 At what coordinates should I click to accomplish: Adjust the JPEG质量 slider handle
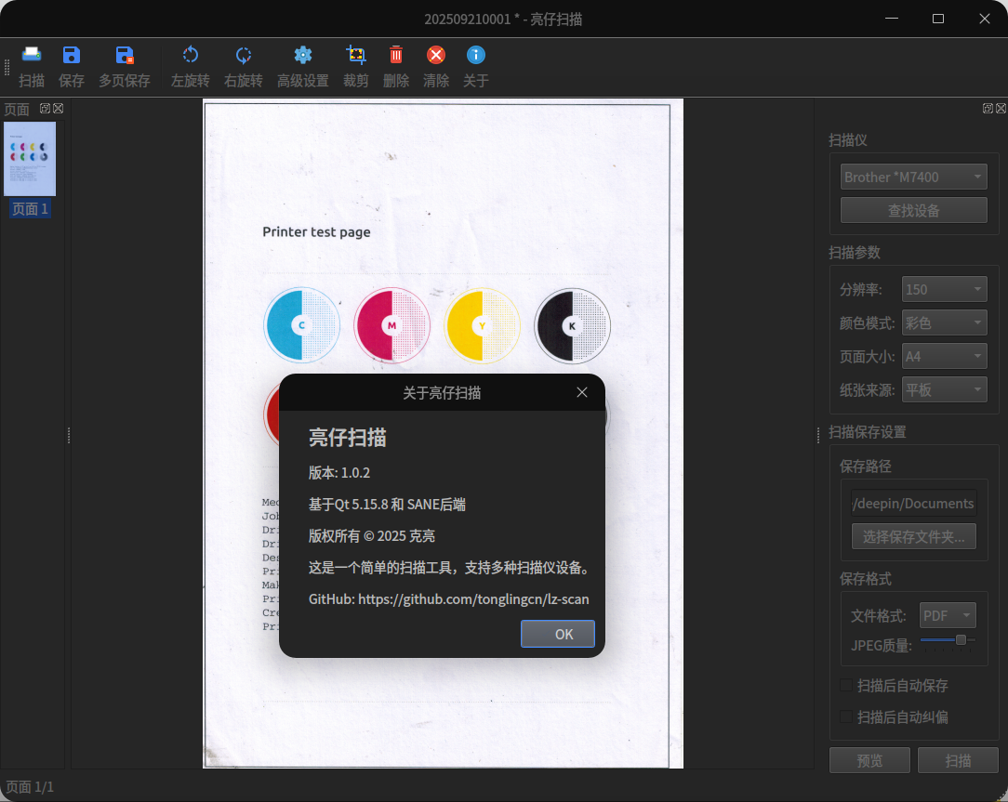[x=961, y=639]
